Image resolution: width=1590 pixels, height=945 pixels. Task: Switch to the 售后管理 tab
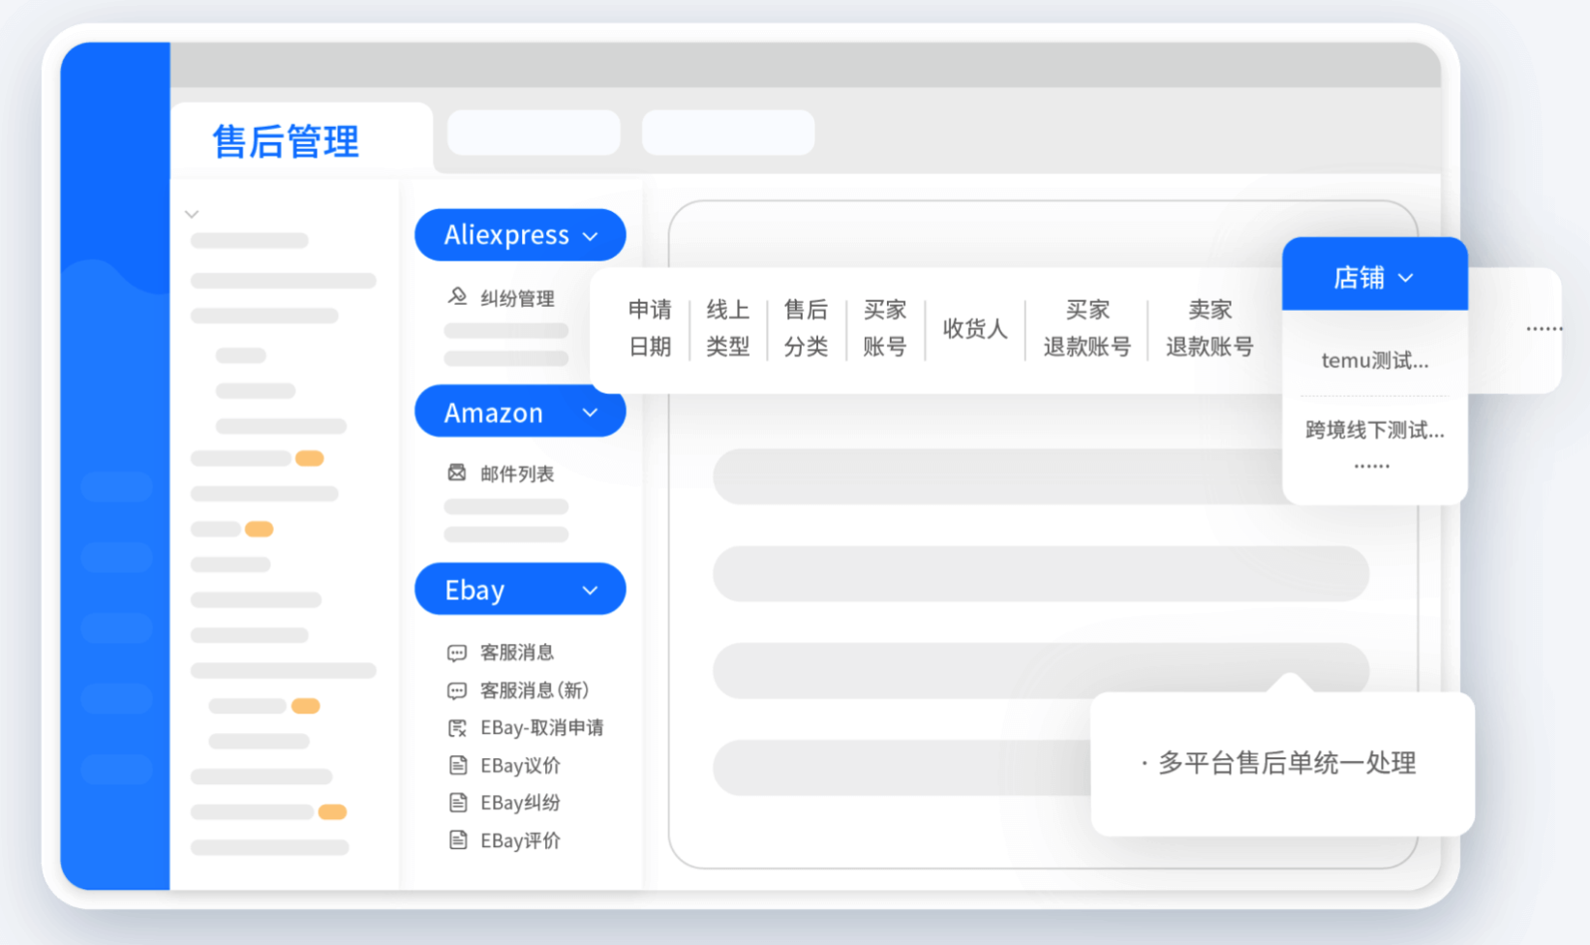(x=286, y=141)
